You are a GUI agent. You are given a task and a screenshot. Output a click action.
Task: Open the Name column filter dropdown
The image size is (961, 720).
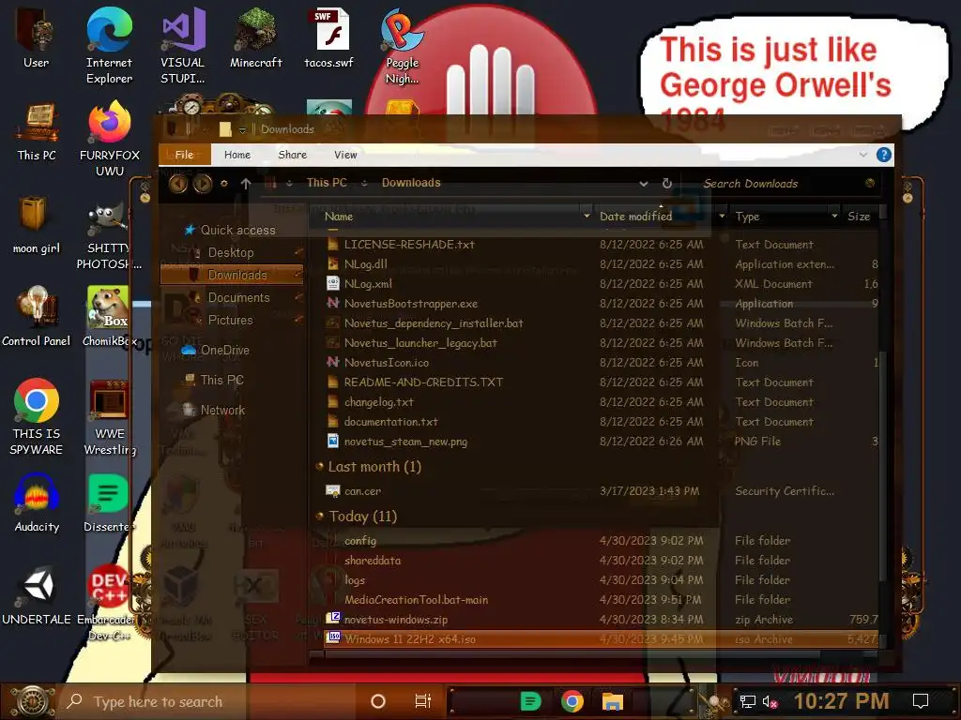pyautogui.click(x=587, y=217)
